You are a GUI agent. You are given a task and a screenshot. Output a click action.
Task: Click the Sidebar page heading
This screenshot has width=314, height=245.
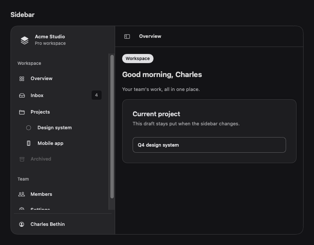pos(22,15)
